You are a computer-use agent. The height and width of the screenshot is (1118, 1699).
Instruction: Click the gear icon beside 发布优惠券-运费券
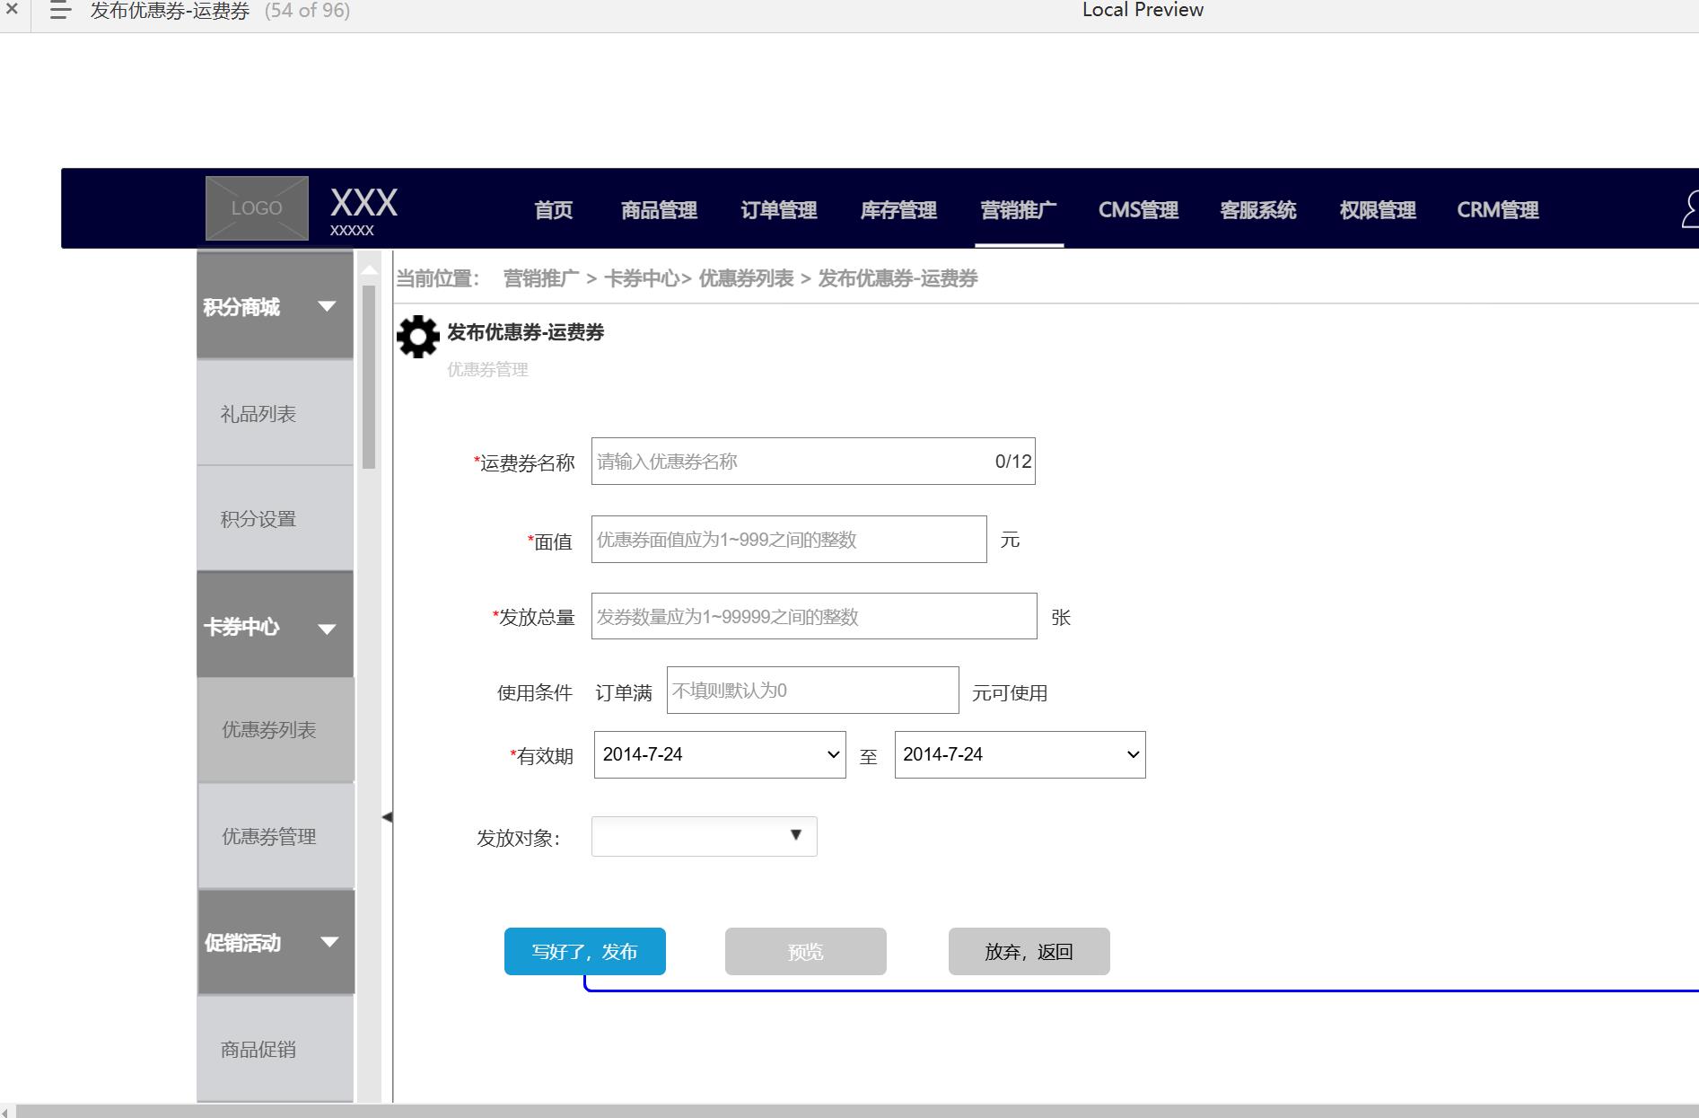point(418,337)
